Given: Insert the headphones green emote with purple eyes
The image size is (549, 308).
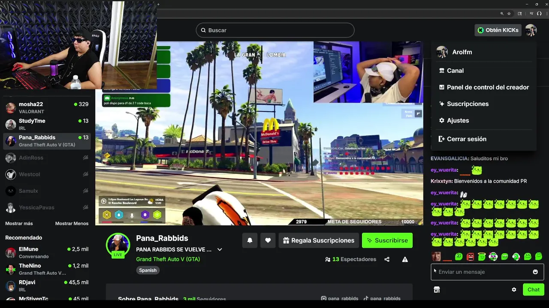Looking at the screenshot, I should coord(493,257).
